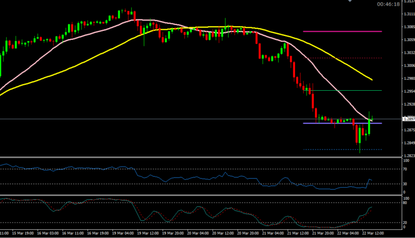415x238 pixels.
Task: Click the stochastic 80 level label
Action: (x=406, y=203)
